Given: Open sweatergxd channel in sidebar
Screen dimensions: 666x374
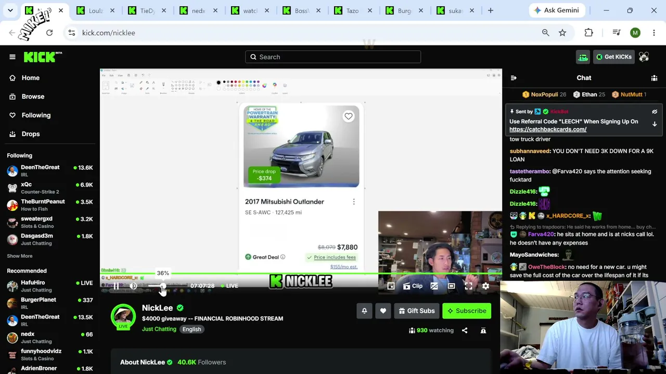Looking at the screenshot, I should coord(50,222).
